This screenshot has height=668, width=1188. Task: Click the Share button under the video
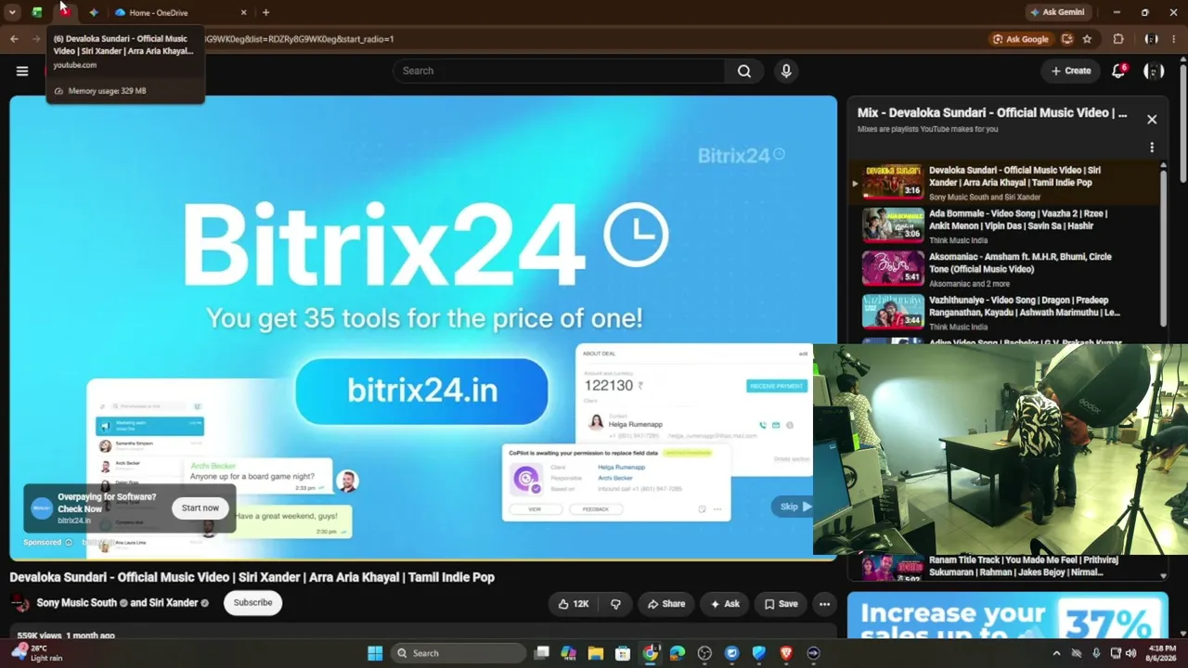pyautogui.click(x=665, y=604)
